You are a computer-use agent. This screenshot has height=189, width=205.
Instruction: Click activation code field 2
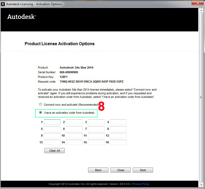point(74,122)
